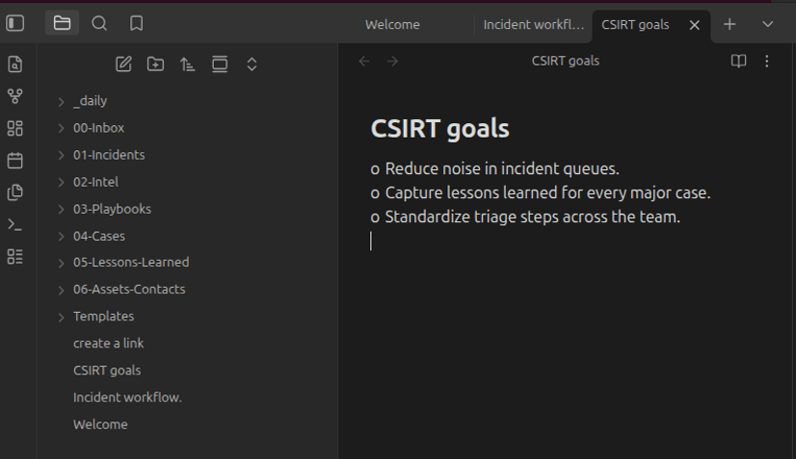This screenshot has width=796, height=459.
Task: Click the CSIRT goals header breadcrumb title
Action: click(x=565, y=62)
